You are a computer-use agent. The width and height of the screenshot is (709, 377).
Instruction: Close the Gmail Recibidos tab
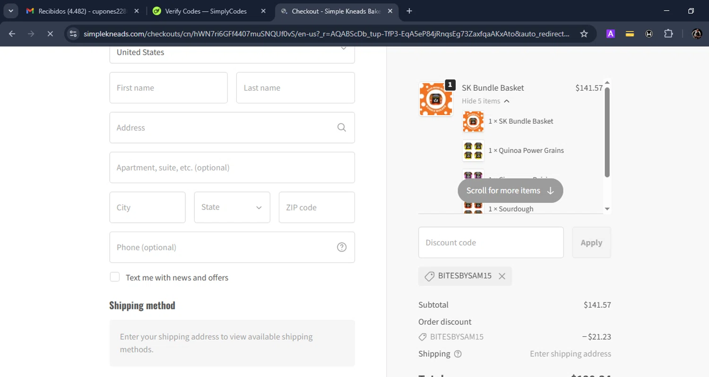(x=137, y=11)
